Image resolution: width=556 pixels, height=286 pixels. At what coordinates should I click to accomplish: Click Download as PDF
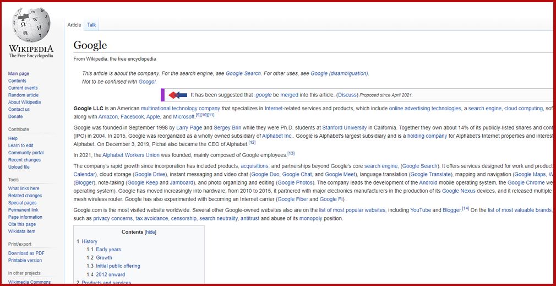[26, 253]
